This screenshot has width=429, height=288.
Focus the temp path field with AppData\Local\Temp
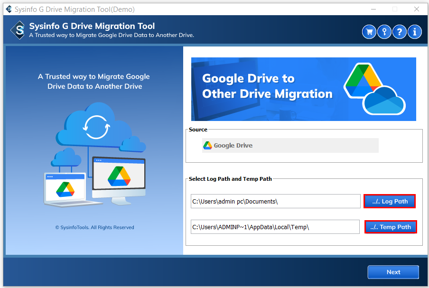pos(275,227)
